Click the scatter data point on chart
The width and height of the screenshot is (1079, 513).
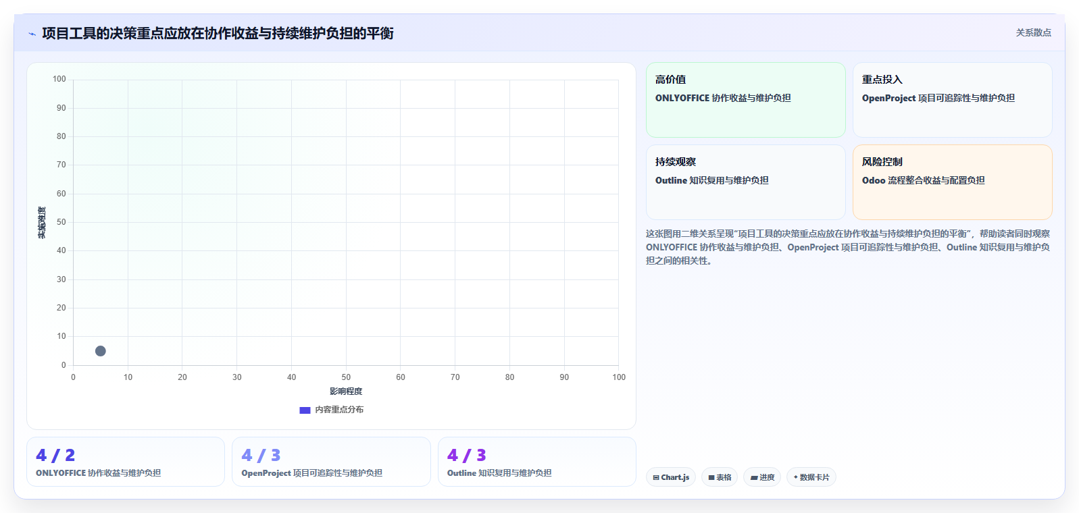pos(101,351)
